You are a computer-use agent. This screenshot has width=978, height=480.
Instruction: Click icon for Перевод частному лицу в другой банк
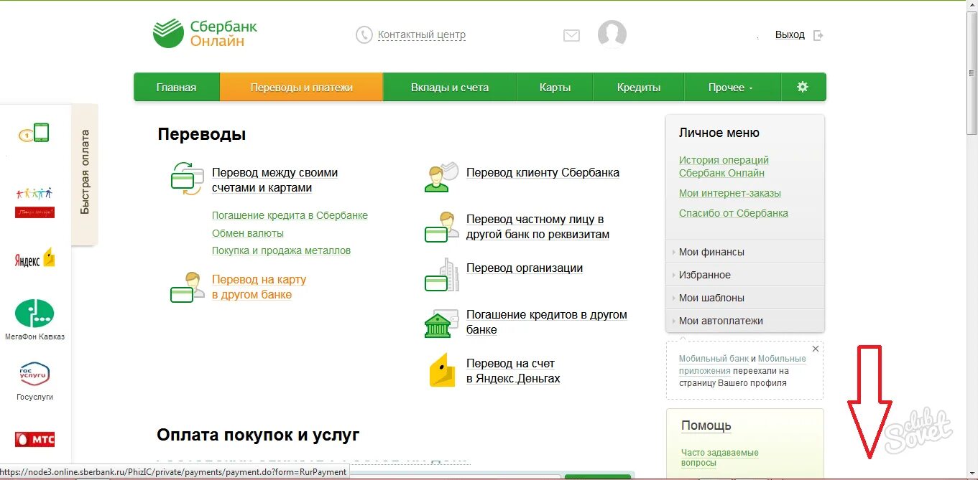point(441,227)
